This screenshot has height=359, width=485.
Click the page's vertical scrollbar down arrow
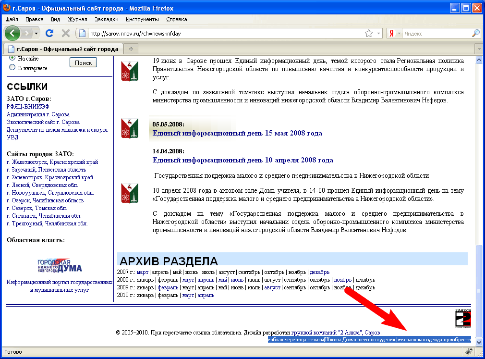point(478,341)
